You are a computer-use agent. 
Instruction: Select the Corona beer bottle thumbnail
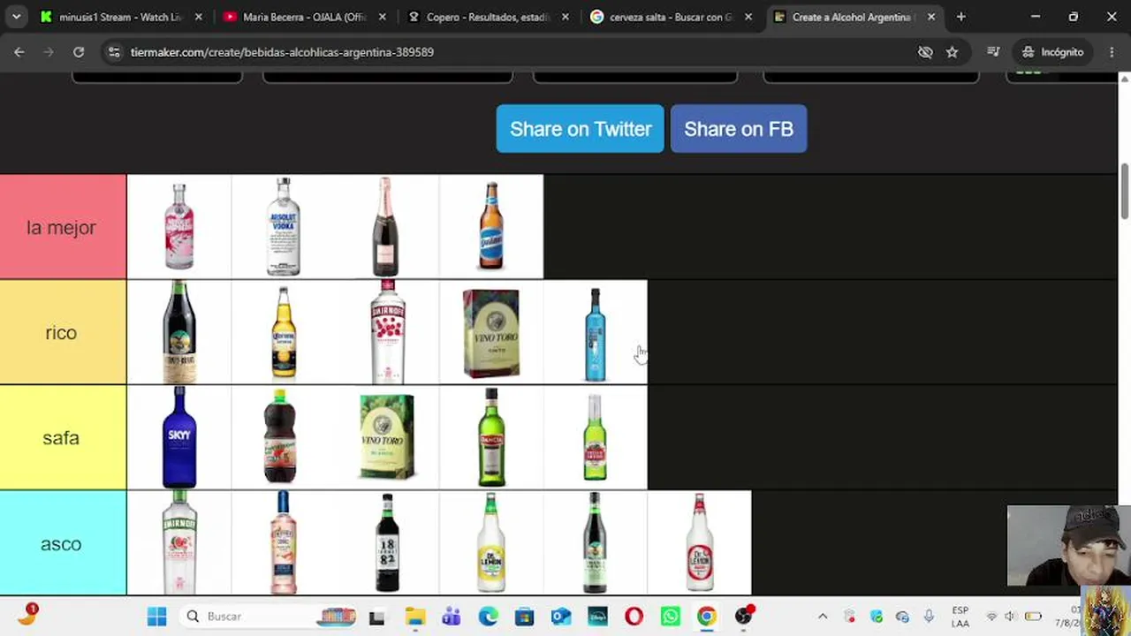pyautogui.click(x=283, y=333)
